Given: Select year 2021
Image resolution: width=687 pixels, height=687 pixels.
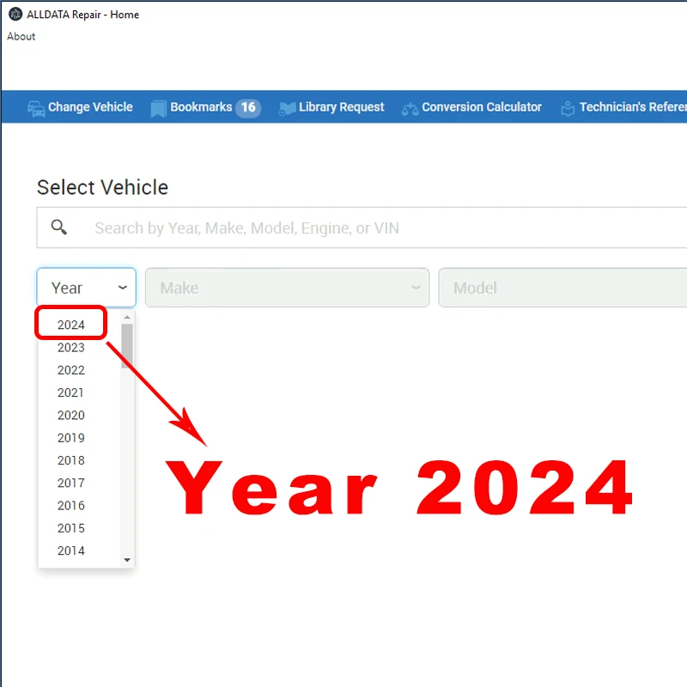Looking at the screenshot, I should click(71, 392).
